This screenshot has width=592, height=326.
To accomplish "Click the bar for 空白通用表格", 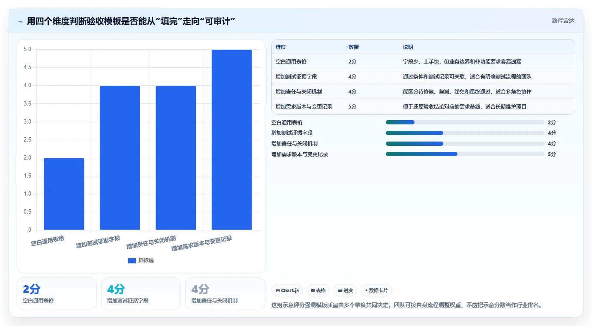I will pos(64,194).
